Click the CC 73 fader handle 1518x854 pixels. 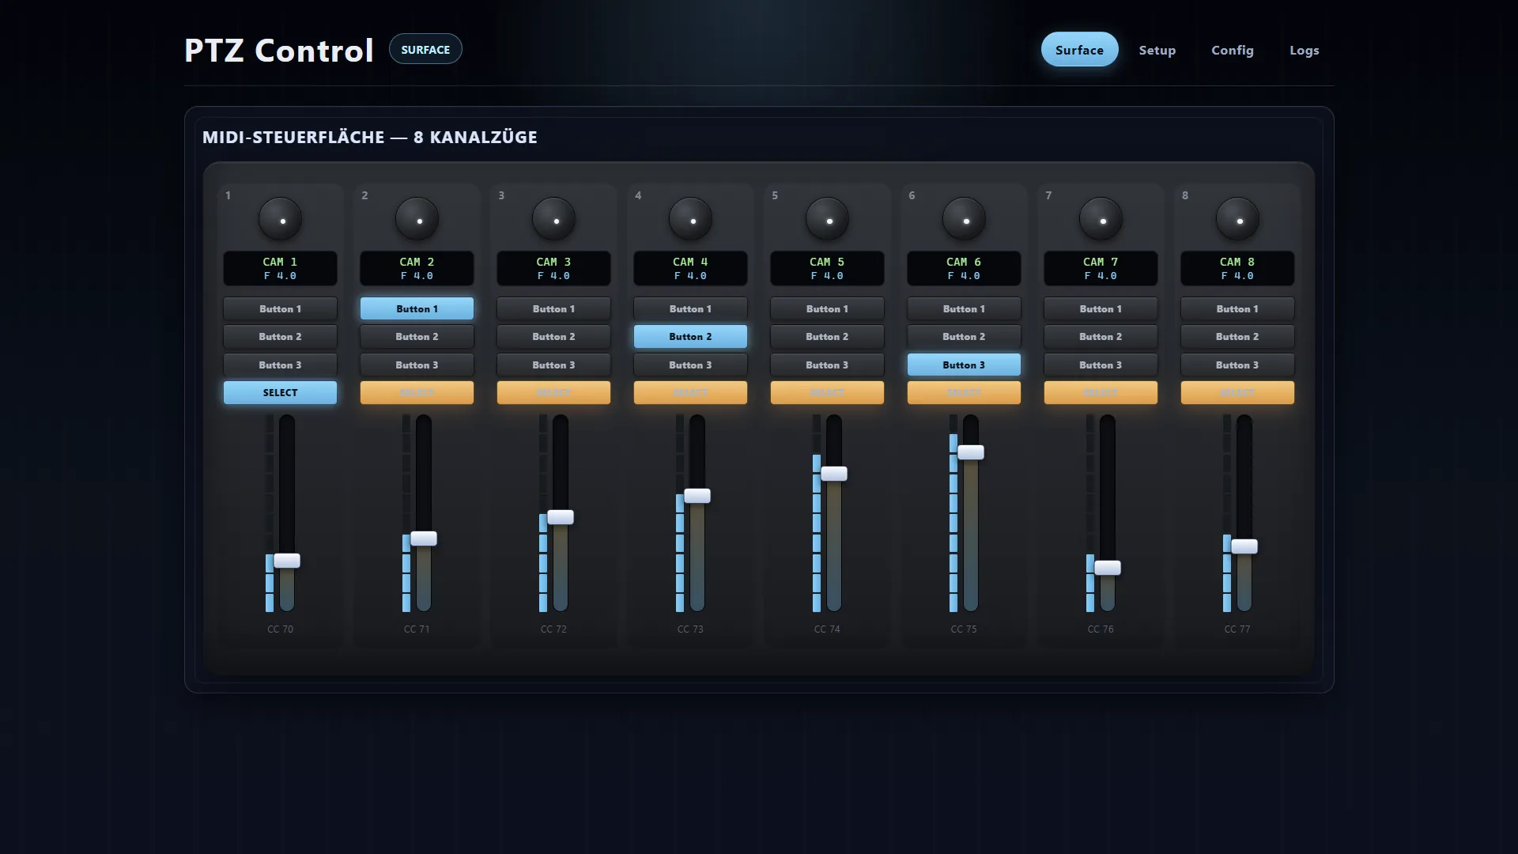coord(697,496)
